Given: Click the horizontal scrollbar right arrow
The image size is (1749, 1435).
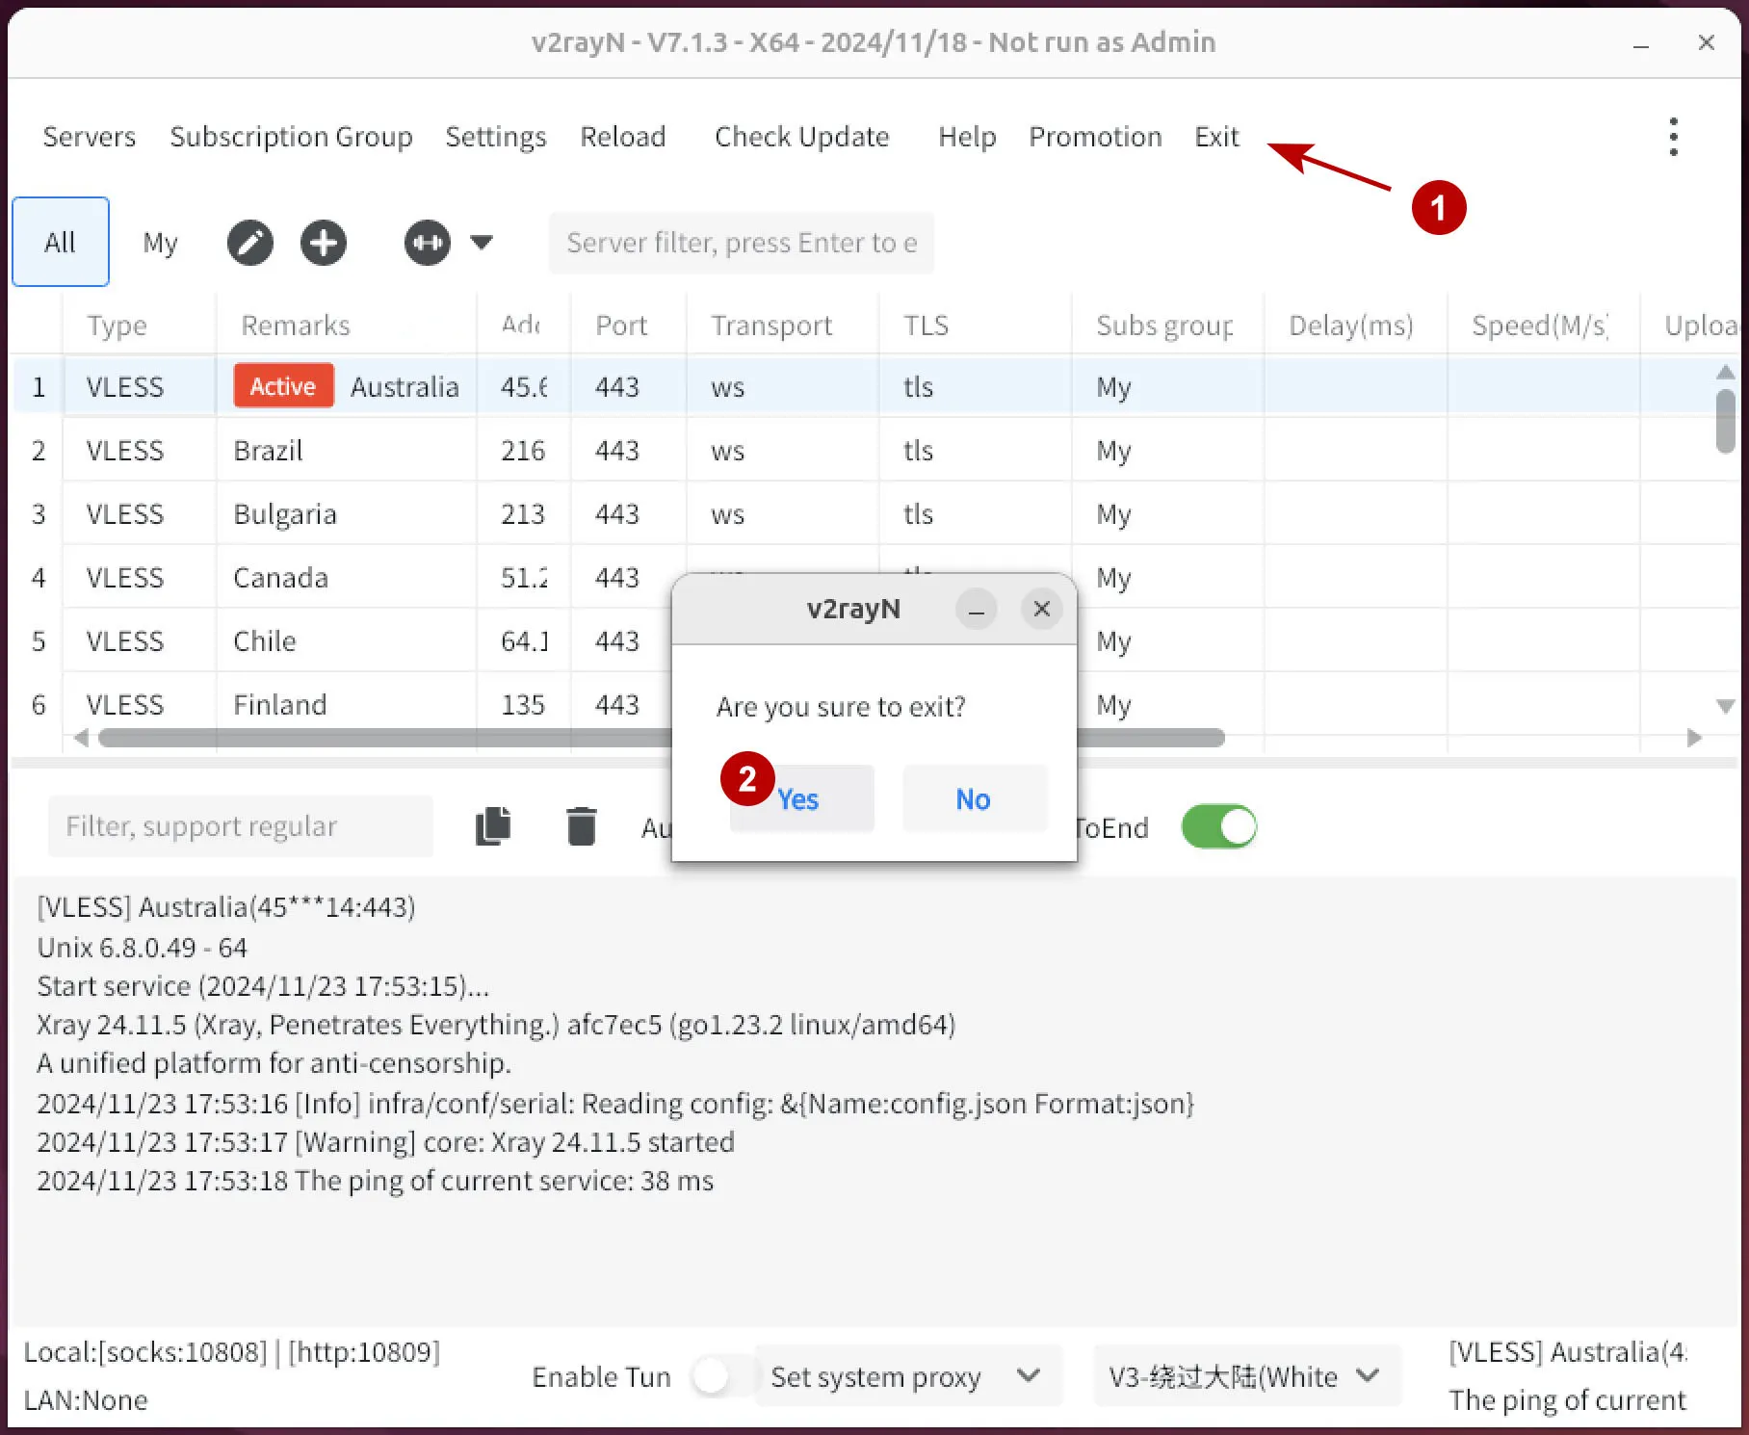Looking at the screenshot, I should pyautogui.click(x=1695, y=738).
